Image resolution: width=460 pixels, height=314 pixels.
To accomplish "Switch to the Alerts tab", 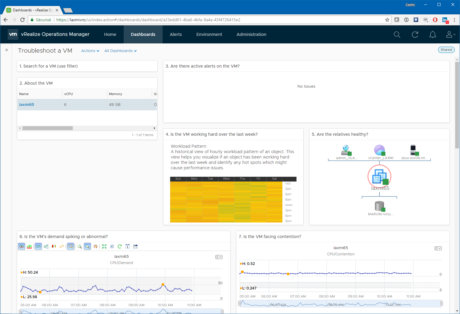I will point(175,34).
